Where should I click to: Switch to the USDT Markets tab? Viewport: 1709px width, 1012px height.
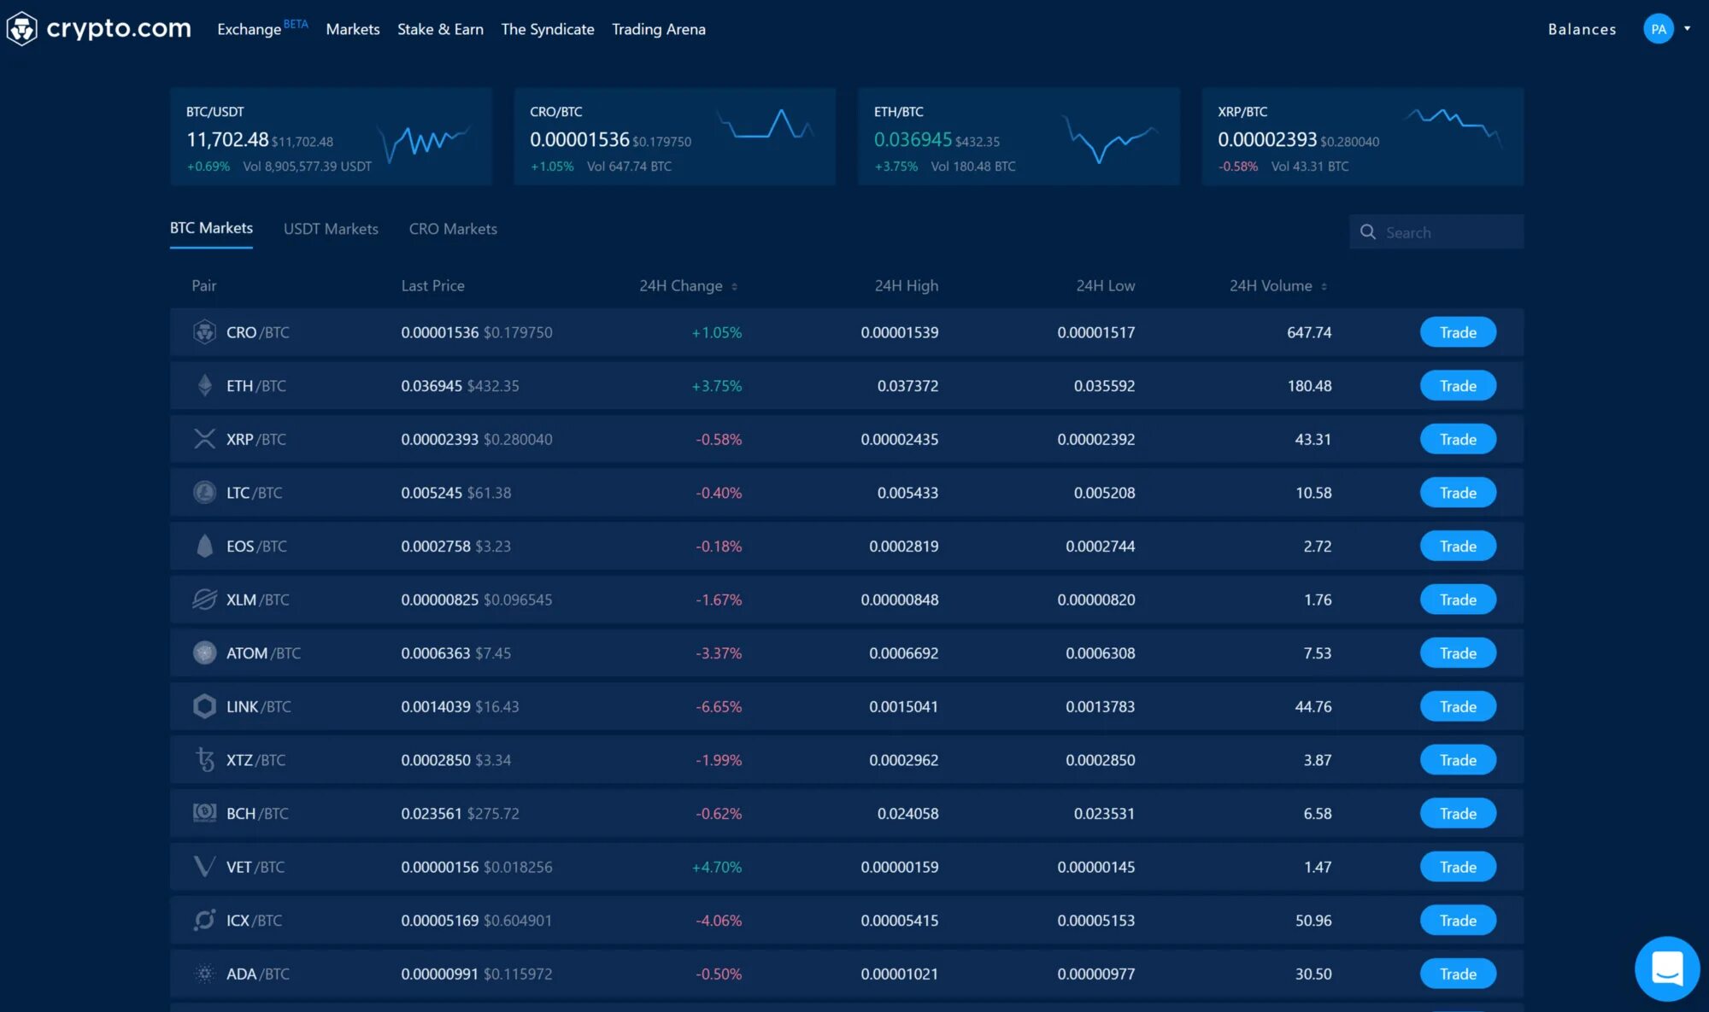click(x=331, y=229)
